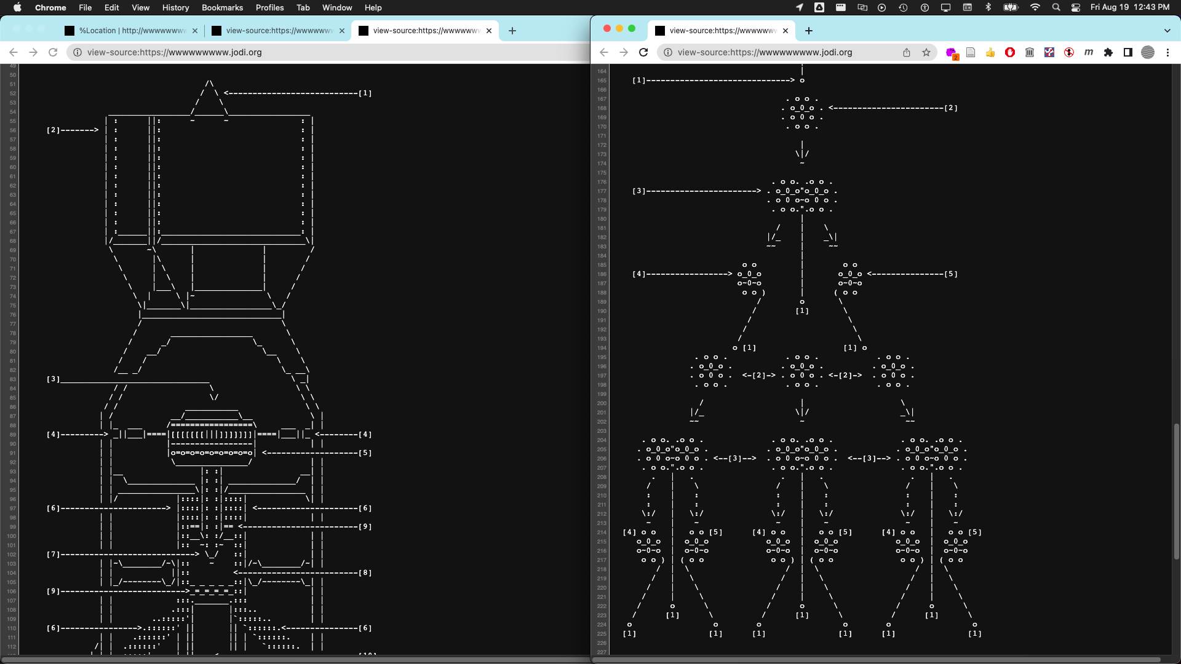Click the AdBlock stop-hand extension icon
This screenshot has width=1181, height=664.
[x=1010, y=52]
